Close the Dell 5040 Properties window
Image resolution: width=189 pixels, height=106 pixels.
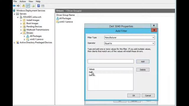tap(154, 26)
